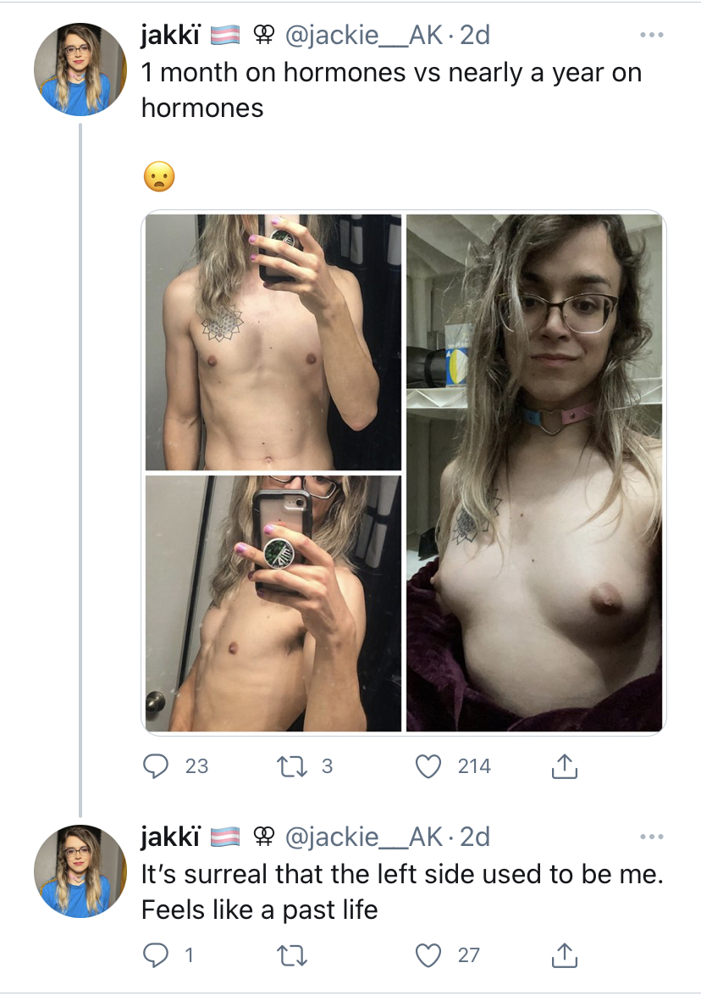The width and height of the screenshot is (701, 996).
Task: Open profile avatar beside first tweet
Action: [x=80, y=70]
